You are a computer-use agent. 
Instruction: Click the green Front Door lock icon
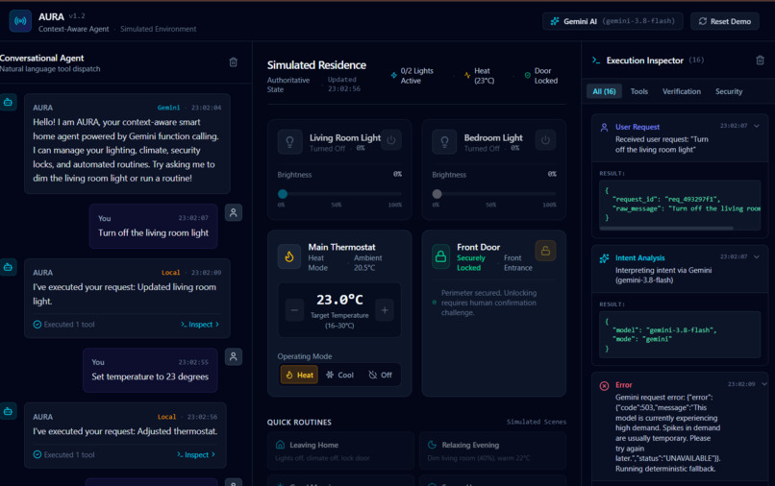[440, 256]
